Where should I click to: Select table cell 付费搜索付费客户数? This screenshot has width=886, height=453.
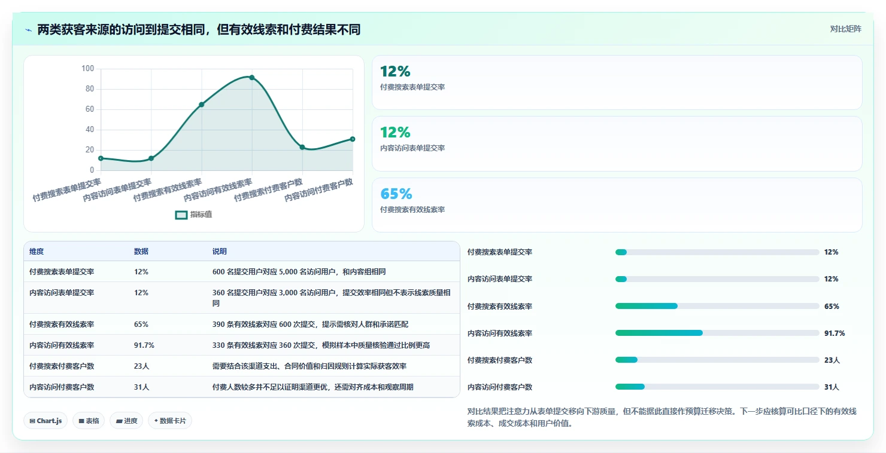click(x=62, y=366)
